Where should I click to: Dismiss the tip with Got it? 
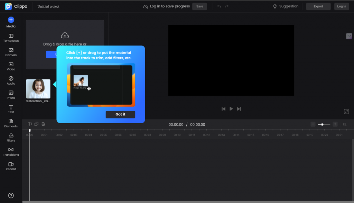tap(120, 114)
